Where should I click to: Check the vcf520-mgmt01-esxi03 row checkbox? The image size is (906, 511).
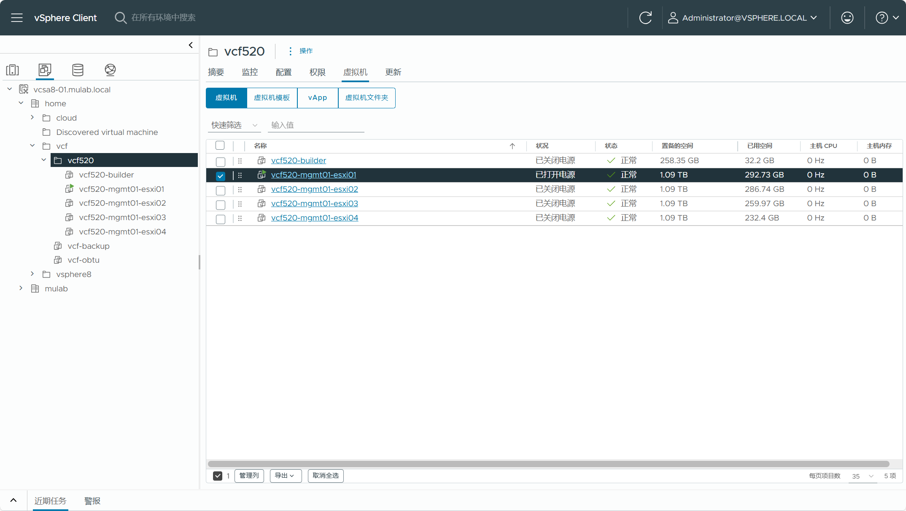220,204
